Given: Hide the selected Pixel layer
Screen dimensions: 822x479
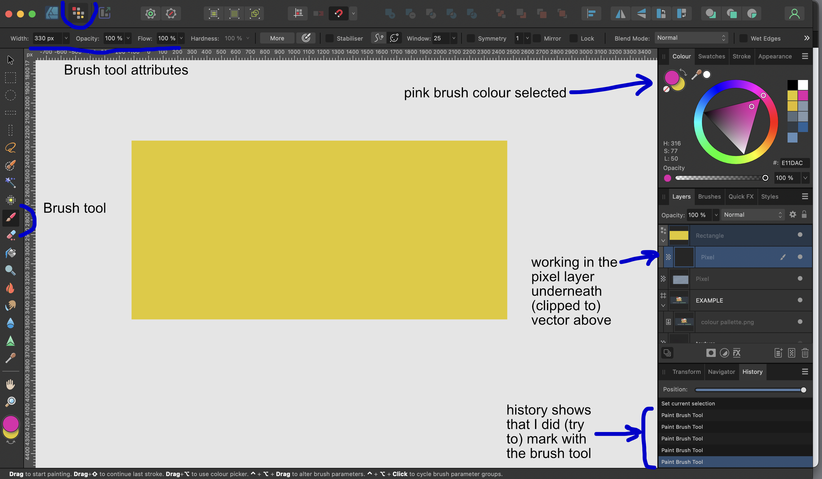Looking at the screenshot, I should click(800, 257).
